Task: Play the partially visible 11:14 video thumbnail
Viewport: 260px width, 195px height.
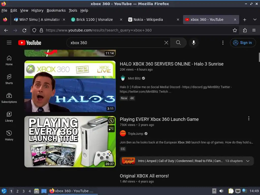Action: point(70,53)
